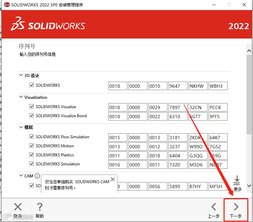Click CAM serial field 5899
Viewport: 253px width, 222px height.
pos(178,187)
